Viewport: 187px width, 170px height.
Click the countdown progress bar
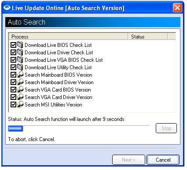(79, 128)
